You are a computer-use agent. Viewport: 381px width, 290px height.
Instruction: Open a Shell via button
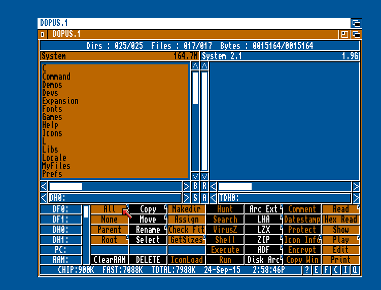click(x=225, y=240)
